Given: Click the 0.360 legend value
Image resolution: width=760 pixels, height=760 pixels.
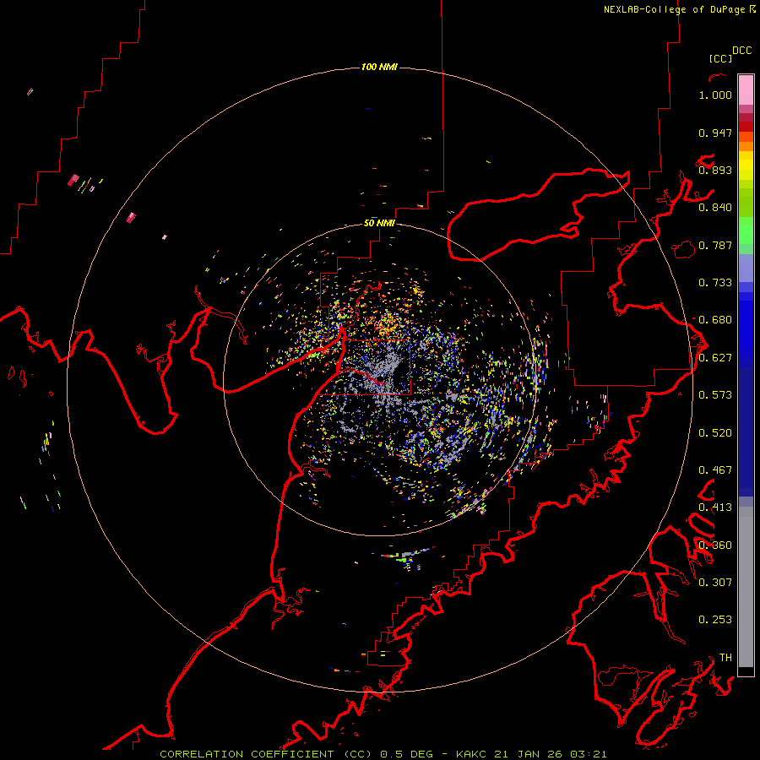Looking at the screenshot, I should pos(715,546).
